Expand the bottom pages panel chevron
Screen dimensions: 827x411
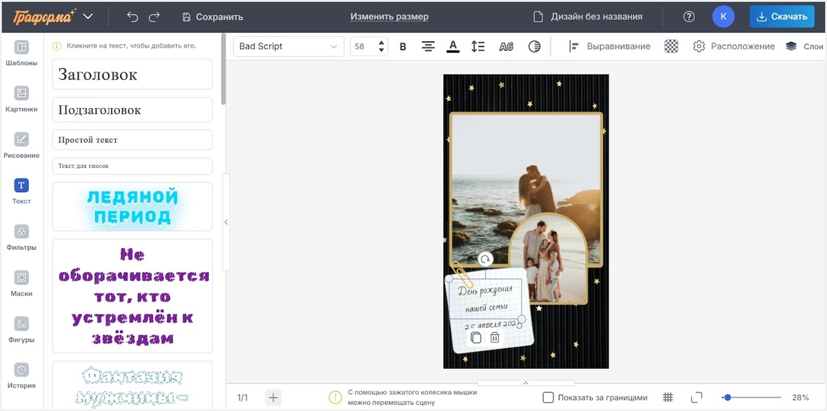pos(526,383)
